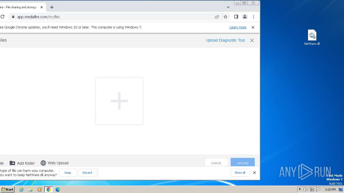The image size is (344, 193).
Task: Open Chrome's three-dot menu
Action: (253, 17)
